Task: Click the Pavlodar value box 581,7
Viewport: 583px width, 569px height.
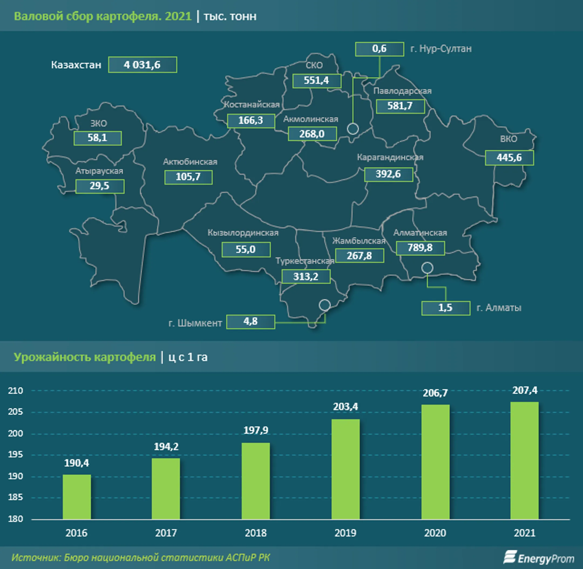Action: click(x=400, y=106)
